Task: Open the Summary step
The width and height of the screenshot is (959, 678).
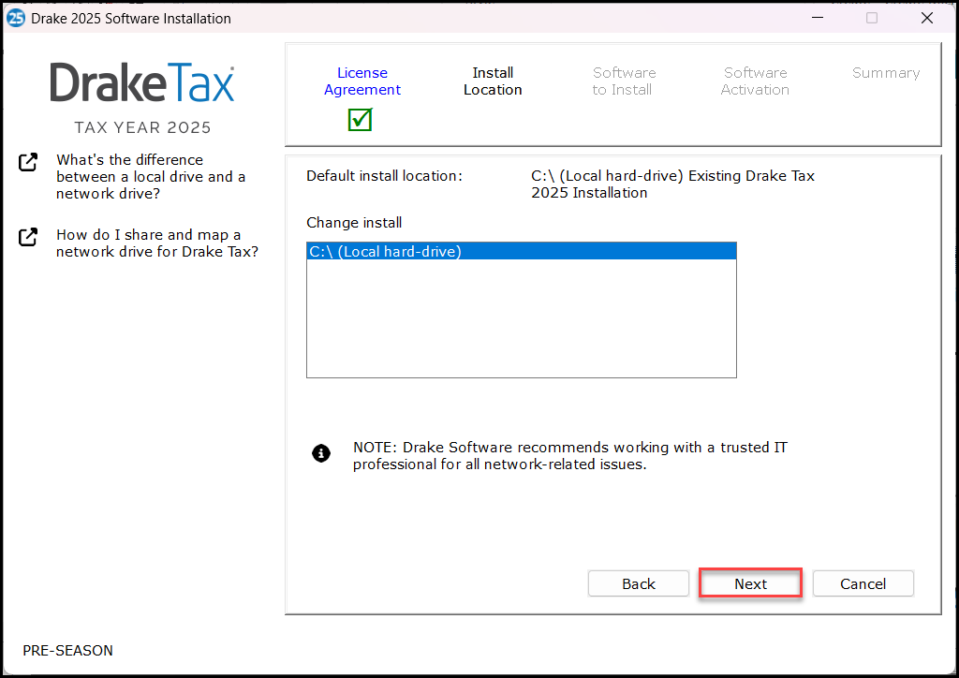Action: 886,72
